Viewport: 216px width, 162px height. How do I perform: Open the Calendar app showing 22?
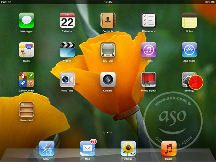67,20
